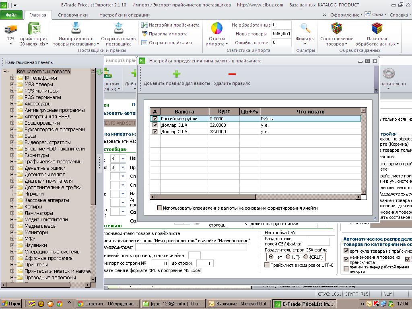Select the {LF} radio button
Image resolution: width=412 pixels, height=309 pixels.
click(x=288, y=257)
